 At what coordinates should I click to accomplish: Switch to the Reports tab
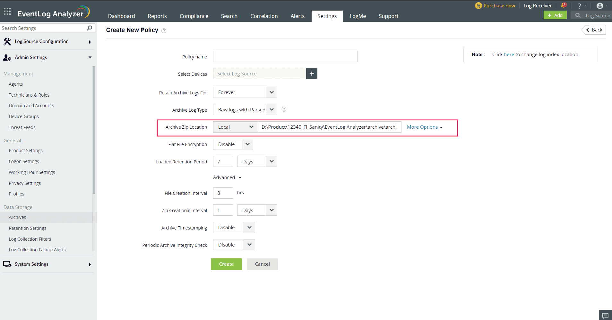(157, 16)
